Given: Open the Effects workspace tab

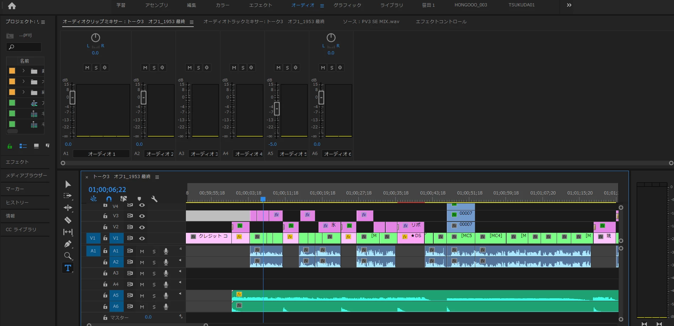Looking at the screenshot, I should [261, 5].
